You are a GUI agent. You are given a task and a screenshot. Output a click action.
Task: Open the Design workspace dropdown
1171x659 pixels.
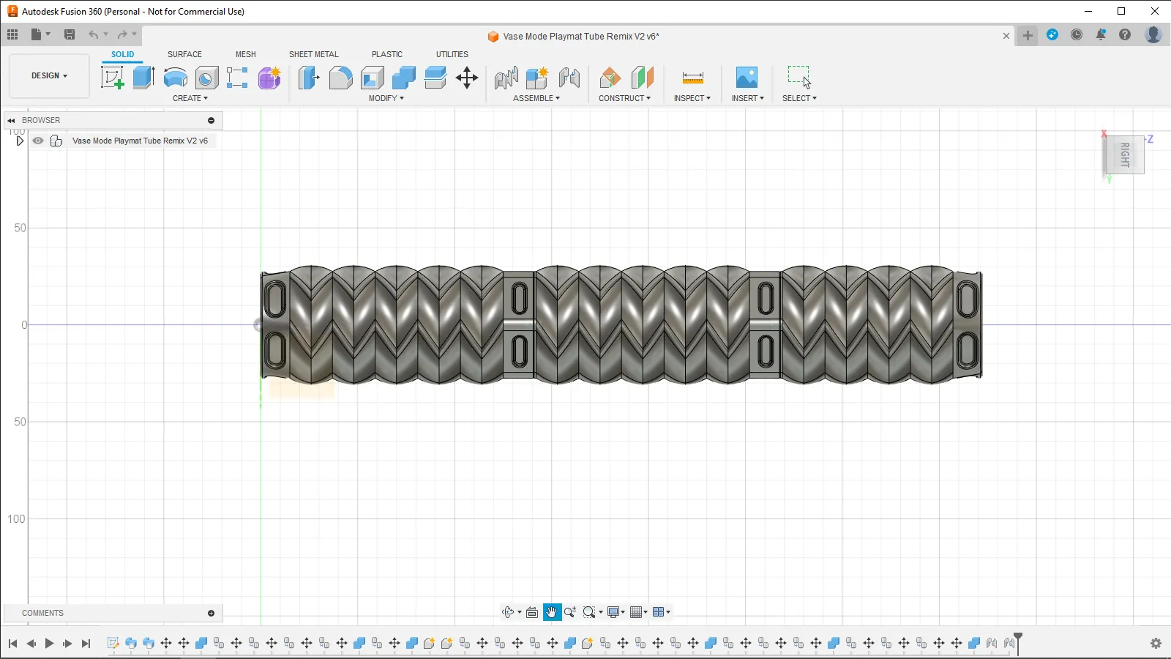(49, 75)
